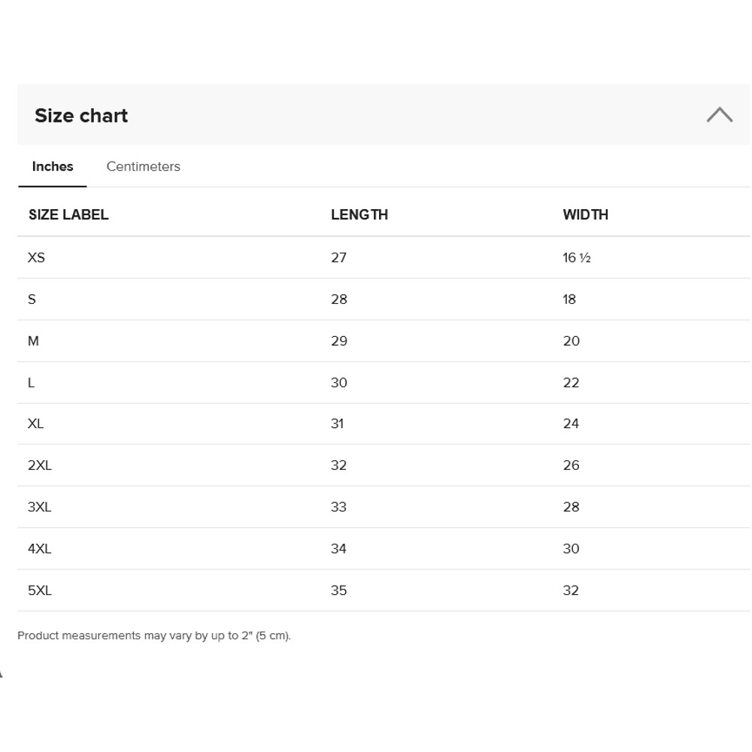
Task: Switch to the Centimeters tab
Action: (143, 167)
